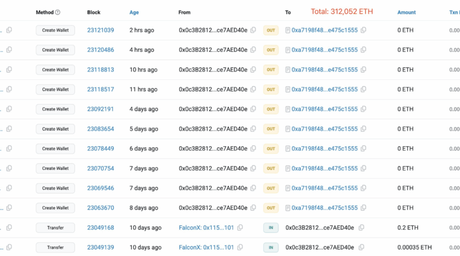Select From address in block 23069546 row
The height and width of the screenshot is (256, 460).
pos(213,188)
